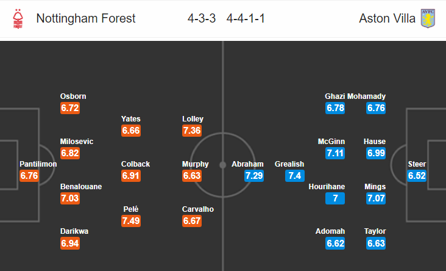Screen dimensions: 446x271
Task: Select Mings' 7.07 rating badge
Action: click(x=376, y=198)
